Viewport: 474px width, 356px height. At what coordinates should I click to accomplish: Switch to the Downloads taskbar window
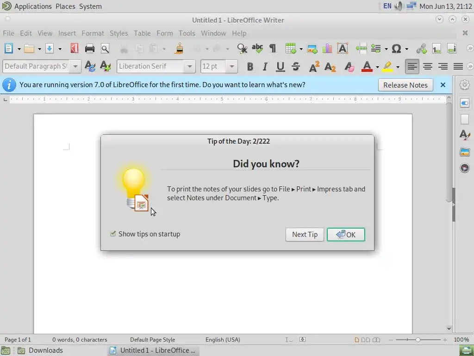click(x=40, y=350)
